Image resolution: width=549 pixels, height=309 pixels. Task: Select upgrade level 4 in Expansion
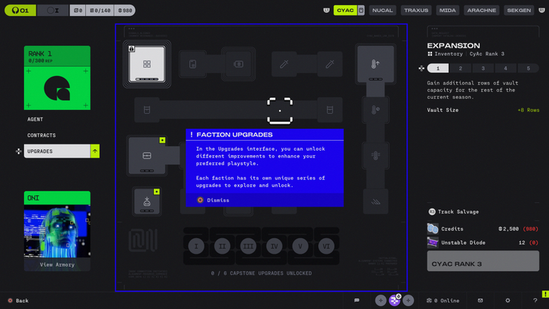[x=505, y=68]
